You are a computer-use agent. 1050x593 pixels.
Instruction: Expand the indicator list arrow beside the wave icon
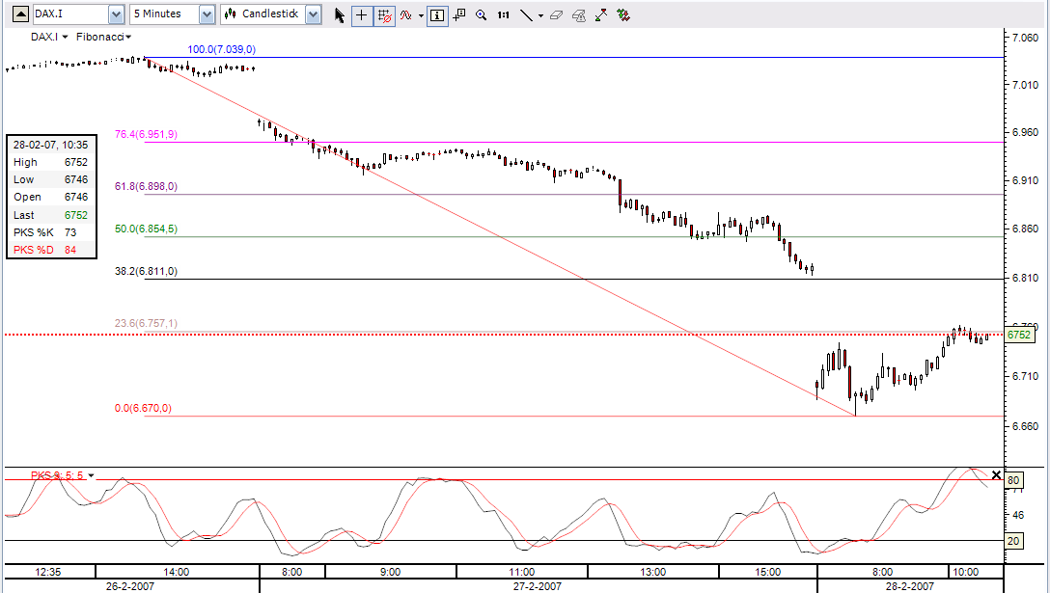421,15
